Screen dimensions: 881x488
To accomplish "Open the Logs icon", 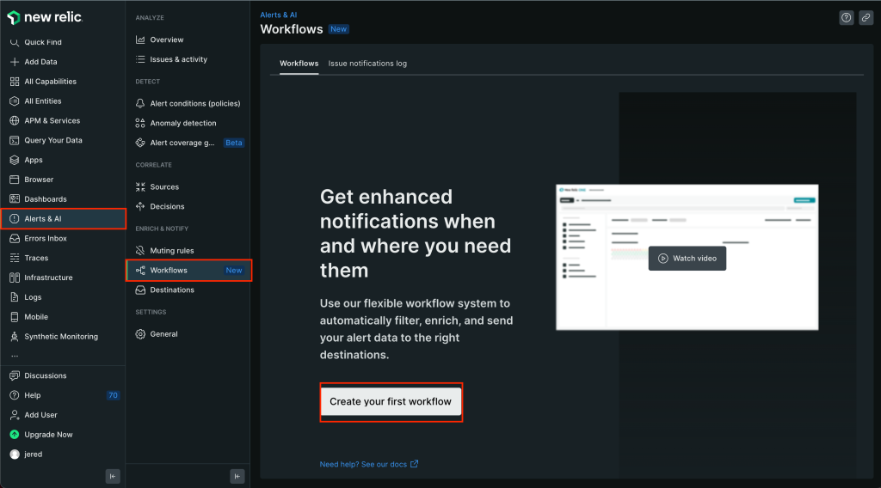I will point(15,297).
